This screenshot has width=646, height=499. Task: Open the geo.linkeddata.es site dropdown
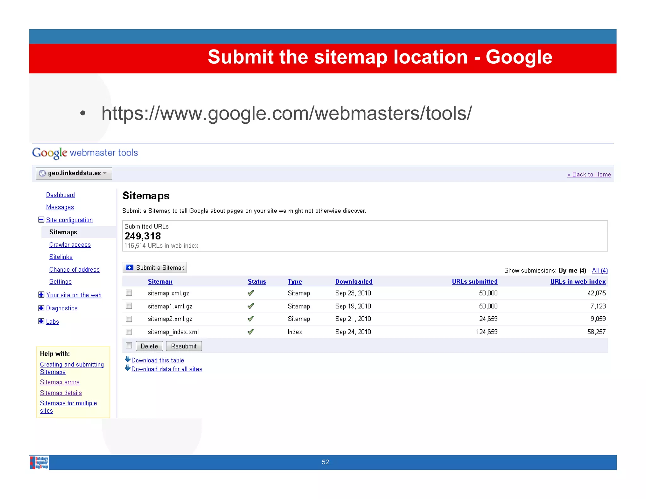click(x=74, y=173)
